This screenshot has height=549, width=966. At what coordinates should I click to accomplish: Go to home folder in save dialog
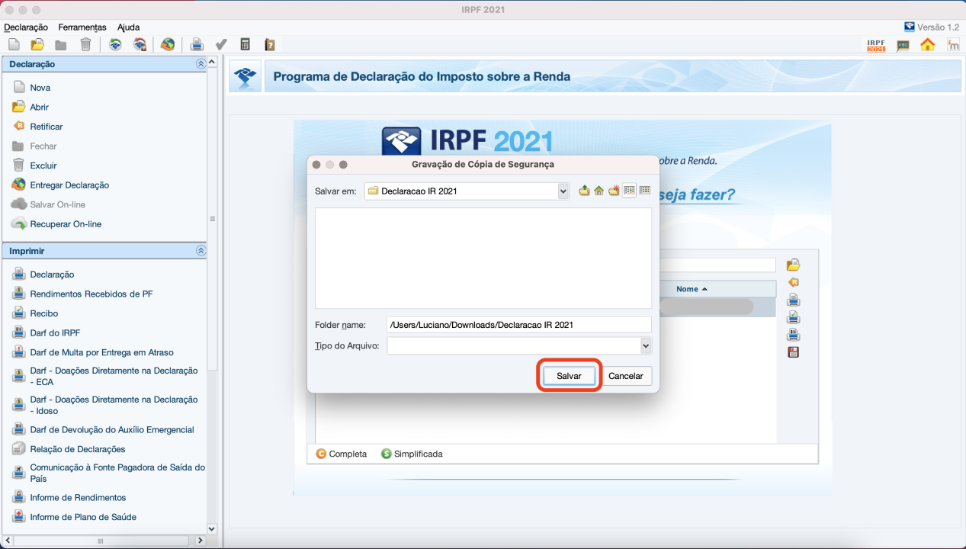click(x=599, y=191)
